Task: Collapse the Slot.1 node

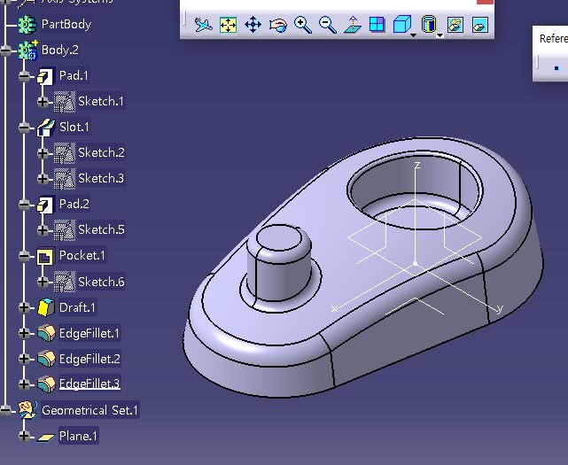Action: [24, 128]
